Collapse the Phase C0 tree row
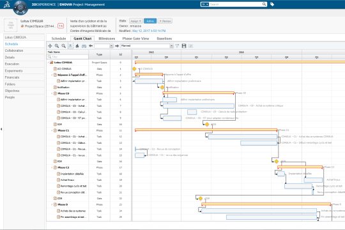Viewport: 345px width, 230px height. click(x=52, y=93)
